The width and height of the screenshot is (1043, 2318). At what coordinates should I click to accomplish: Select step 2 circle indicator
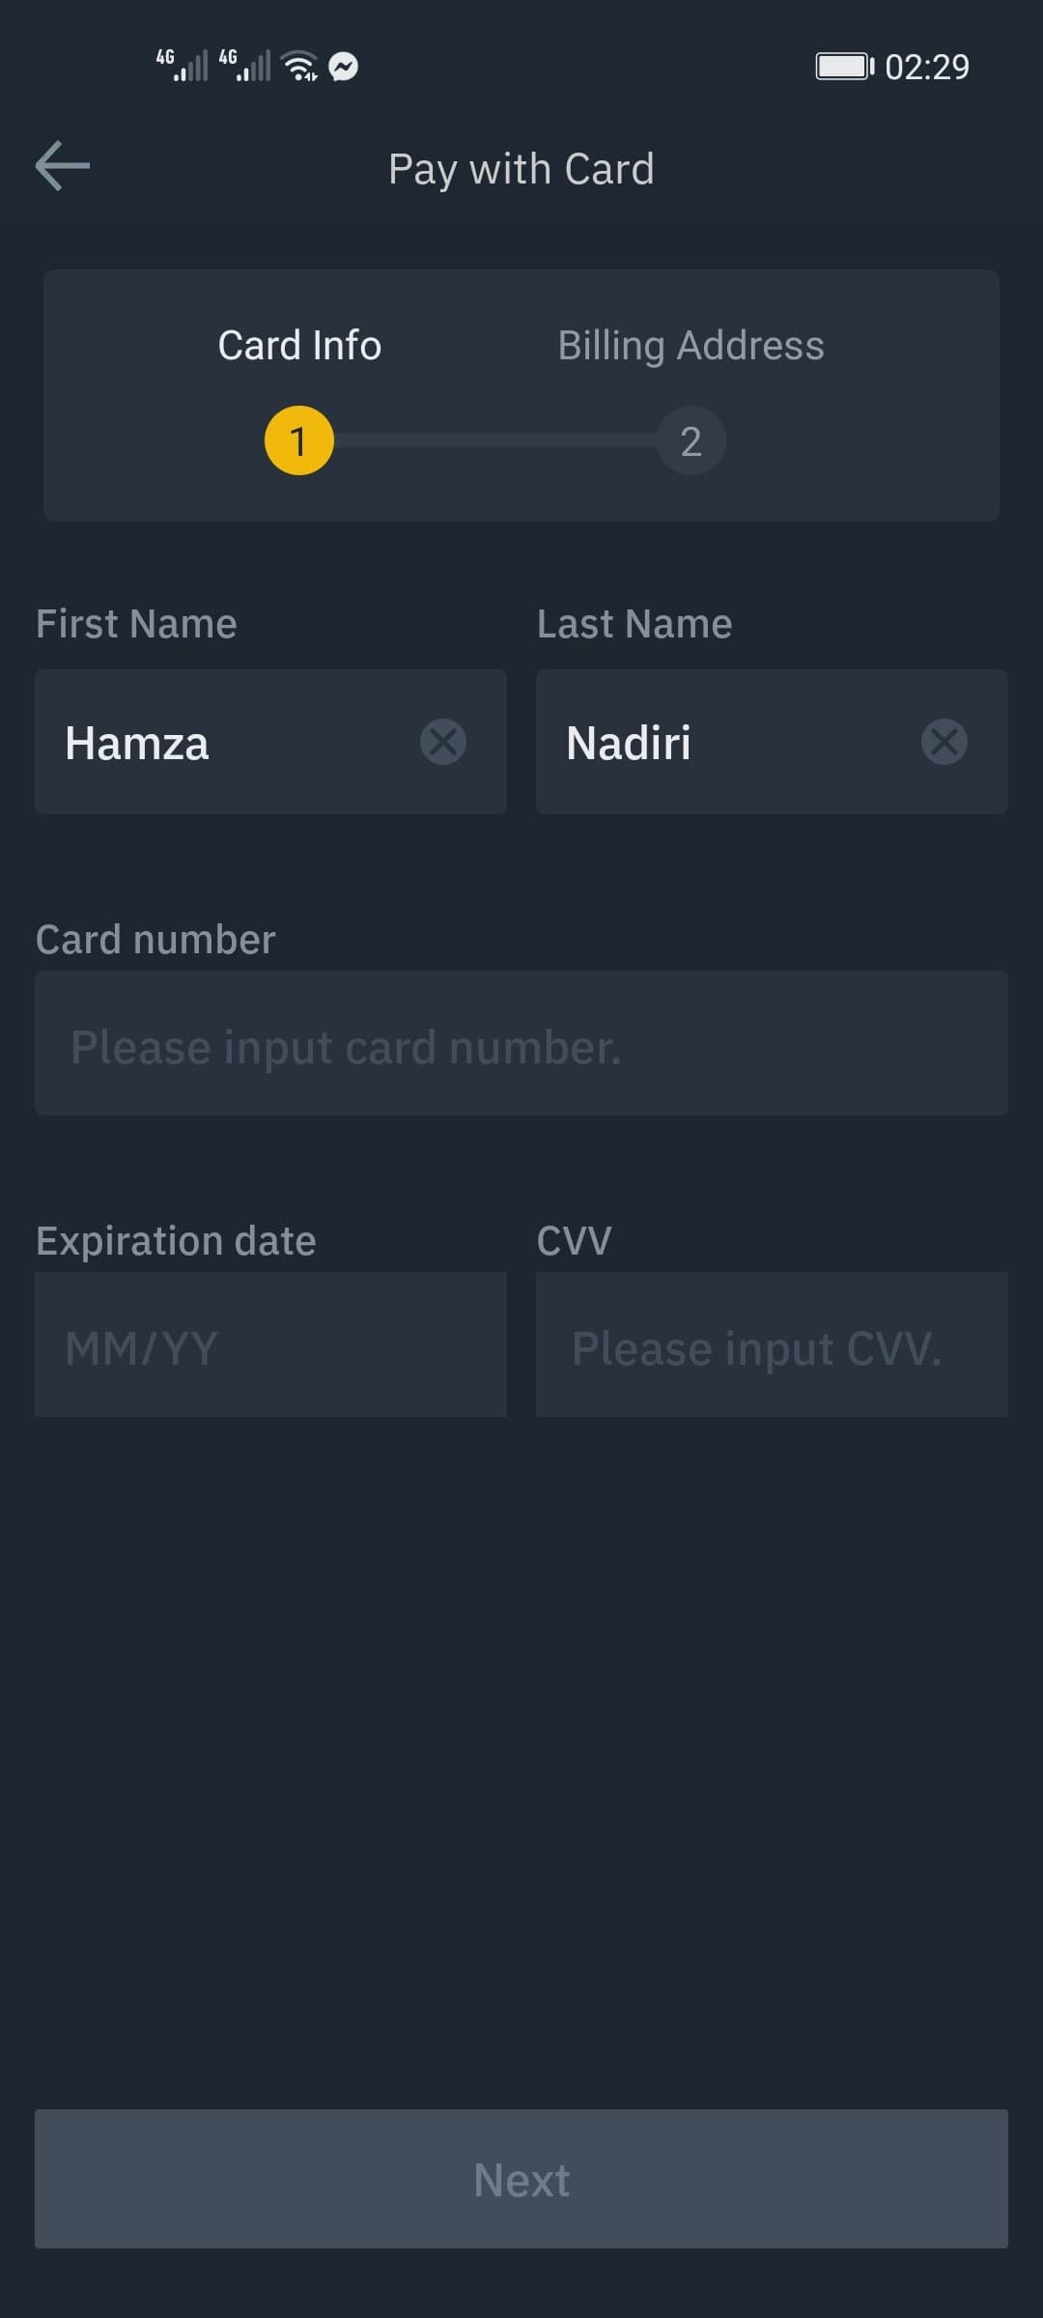[x=691, y=440]
